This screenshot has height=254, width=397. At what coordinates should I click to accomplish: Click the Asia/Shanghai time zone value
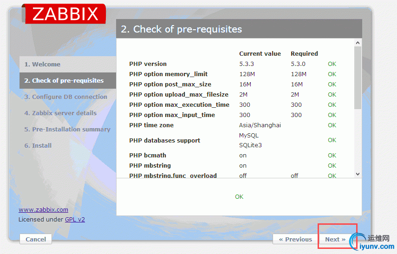(x=260, y=125)
